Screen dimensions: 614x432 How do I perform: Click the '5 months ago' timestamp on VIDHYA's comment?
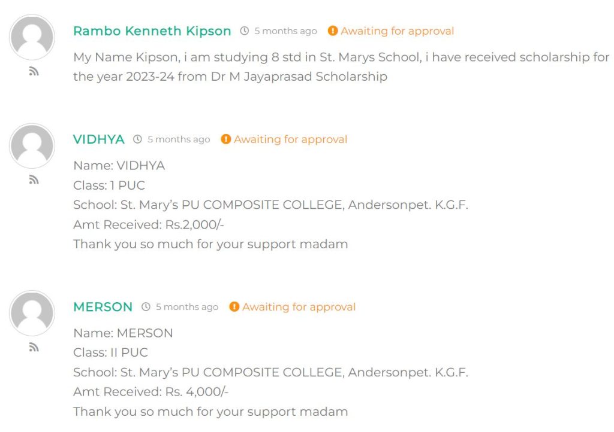coord(179,139)
